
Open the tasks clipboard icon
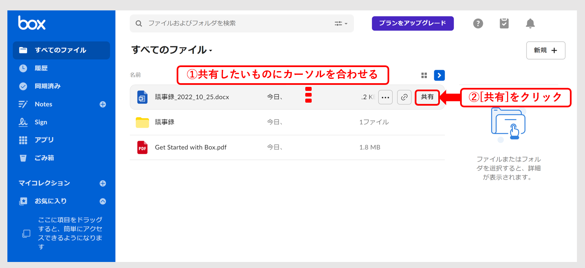(x=504, y=23)
